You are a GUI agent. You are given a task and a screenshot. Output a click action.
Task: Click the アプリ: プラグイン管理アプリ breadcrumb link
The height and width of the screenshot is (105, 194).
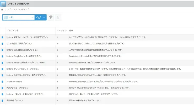click(19, 9)
